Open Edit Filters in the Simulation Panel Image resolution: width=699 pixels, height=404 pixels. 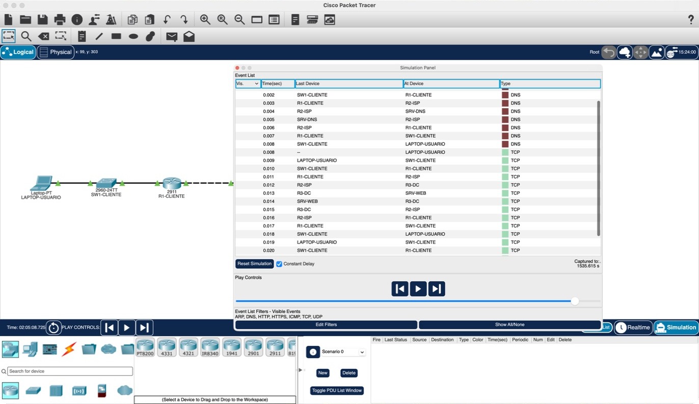326,324
